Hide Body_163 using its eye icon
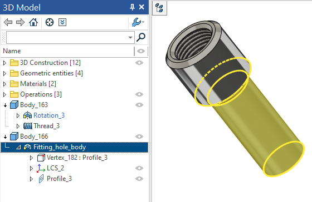The image size is (312, 202). (139, 105)
